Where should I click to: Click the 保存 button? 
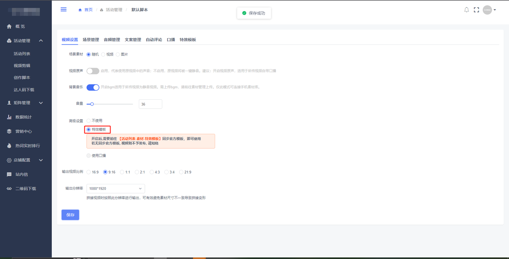70,215
